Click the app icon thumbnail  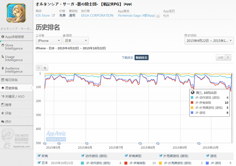16,13
